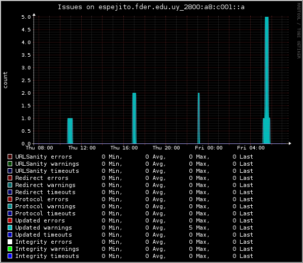
Task: Select the narrow cyan bar before Fri 00:00
Action: 198,118
